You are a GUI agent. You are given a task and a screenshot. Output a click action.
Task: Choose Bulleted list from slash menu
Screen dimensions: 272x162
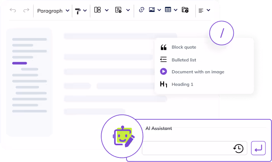click(x=184, y=60)
